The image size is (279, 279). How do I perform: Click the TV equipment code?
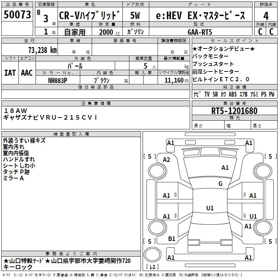tap(207, 95)
